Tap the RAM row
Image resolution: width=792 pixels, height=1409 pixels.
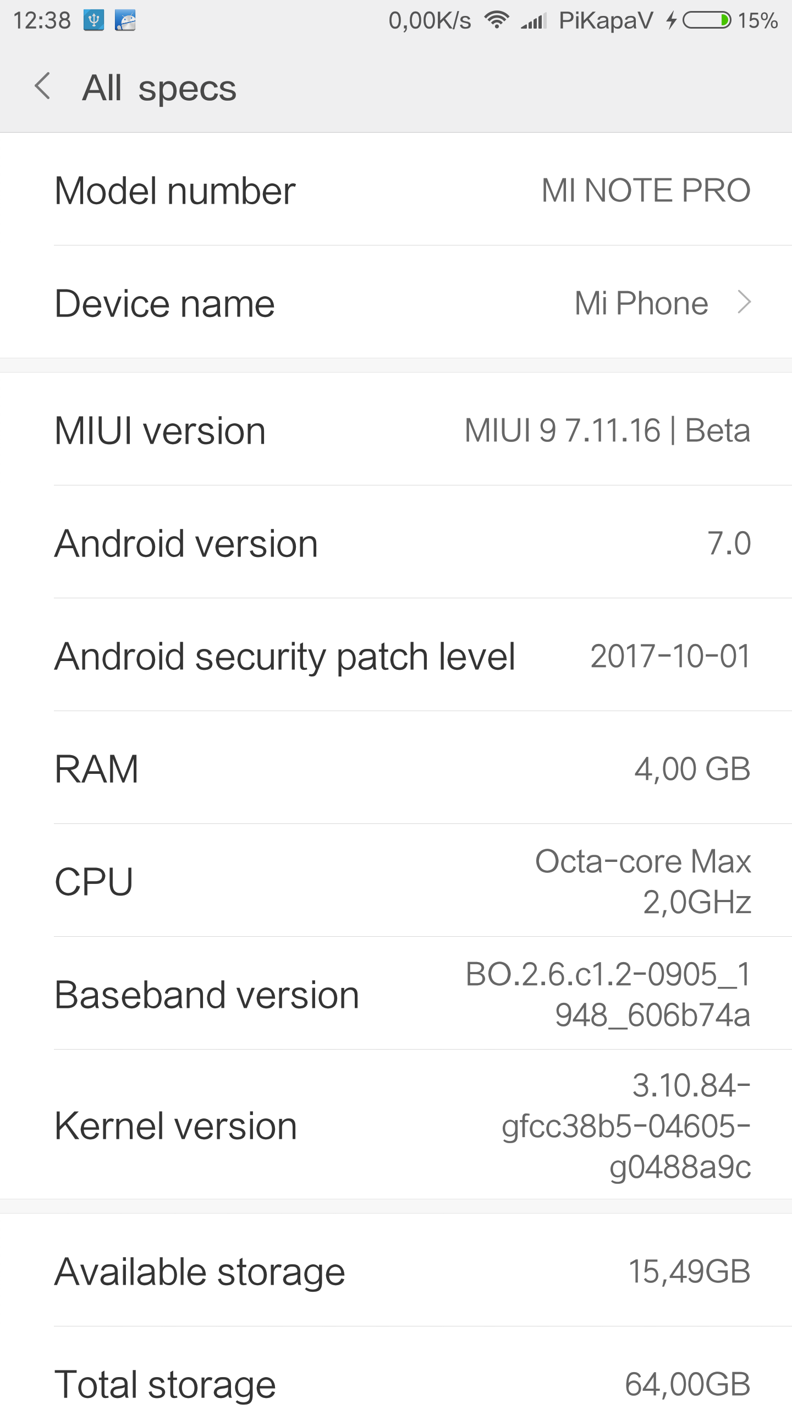pyautogui.click(x=396, y=768)
